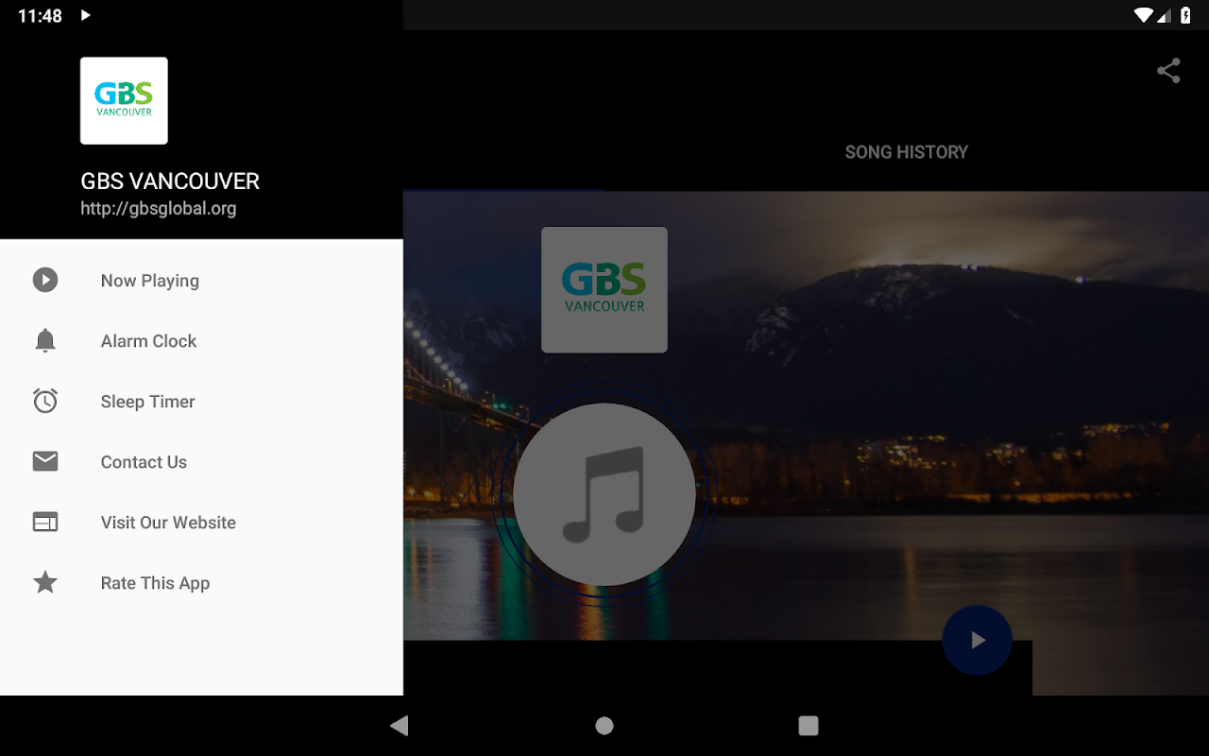
Task: Tap the Contact Us envelope icon
Action: tap(45, 461)
